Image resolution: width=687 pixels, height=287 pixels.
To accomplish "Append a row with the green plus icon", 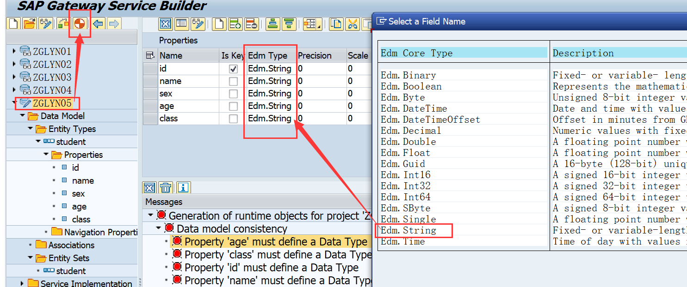I will pyautogui.click(x=235, y=24).
